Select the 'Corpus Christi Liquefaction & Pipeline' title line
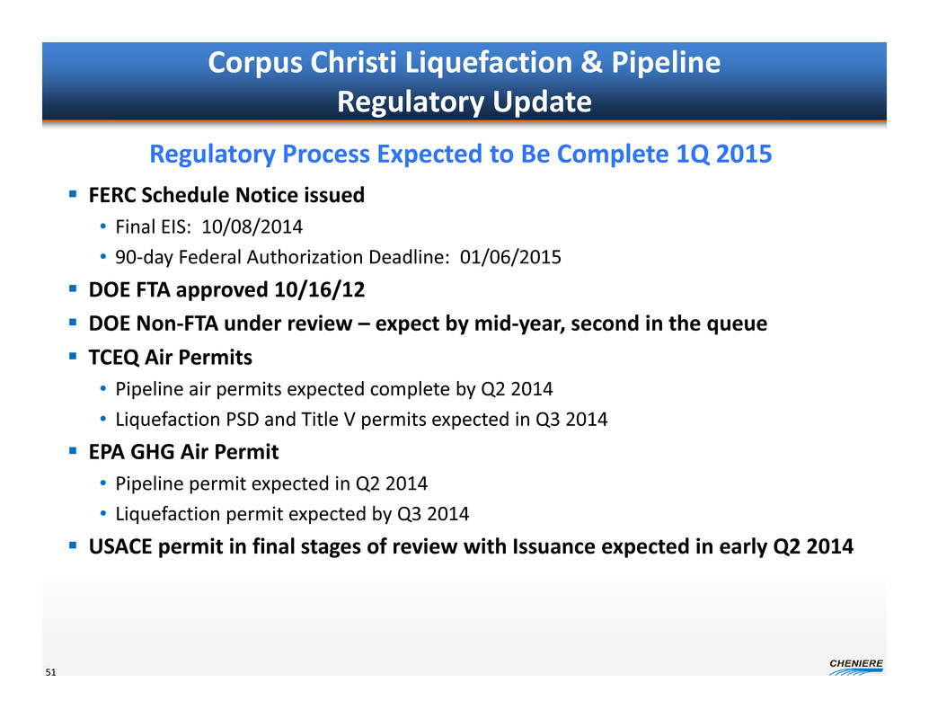The width and height of the screenshot is (929, 718). pyautogui.click(x=464, y=63)
